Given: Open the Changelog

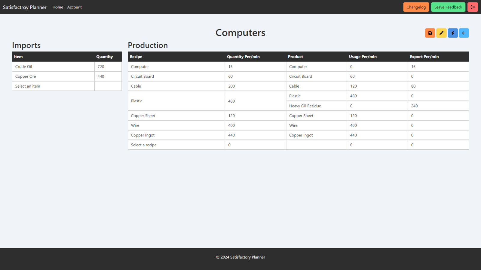Looking at the screenshot, I should point(416,7).
